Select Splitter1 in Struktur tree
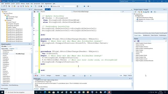 tap(12, 27)
